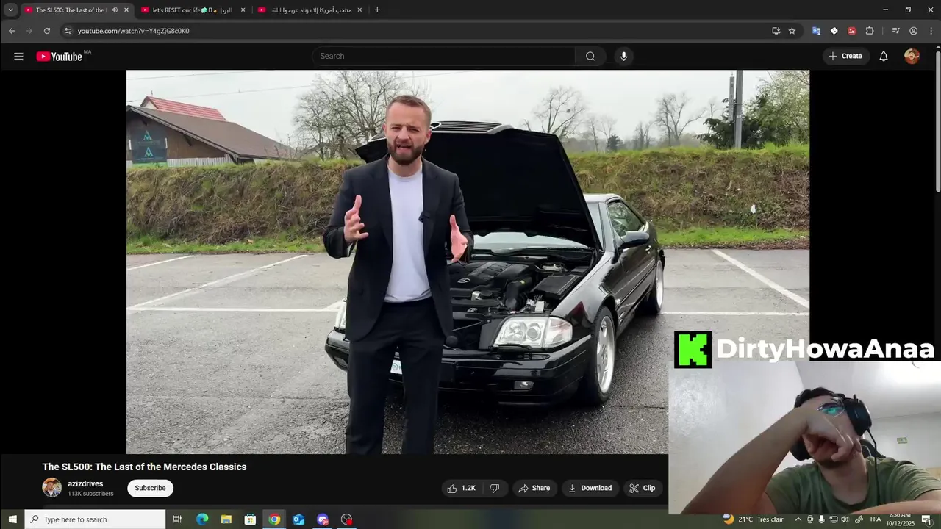Open Chrome three-dot menu
The height and width of the screenshot is (529, 941).
[x=931, y=31]
